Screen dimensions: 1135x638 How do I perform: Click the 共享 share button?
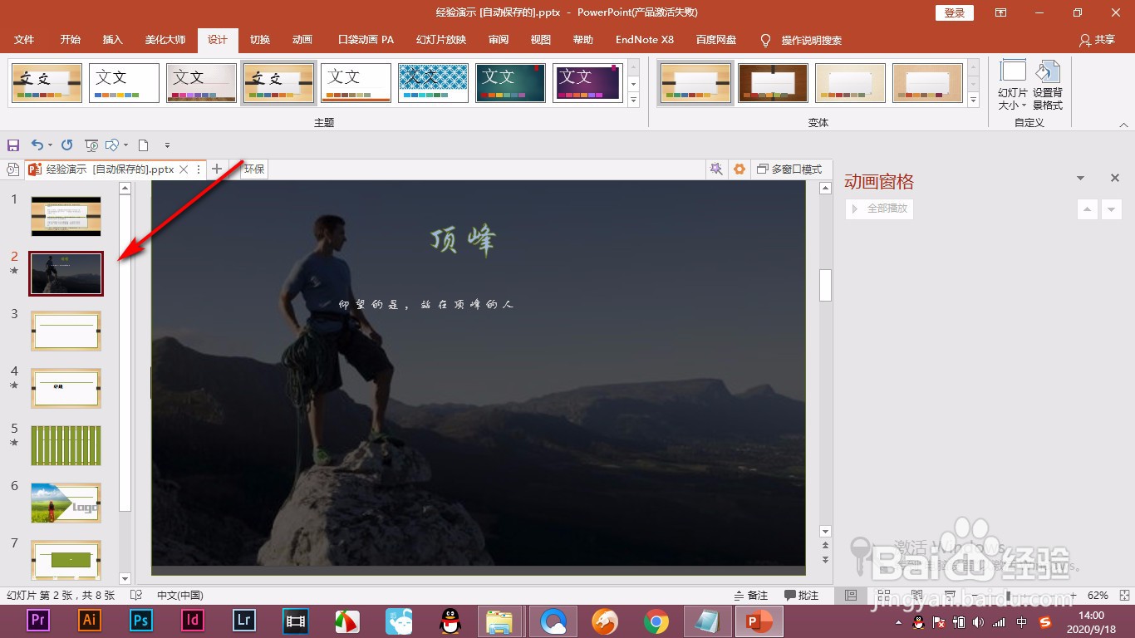coord(1097,40)
